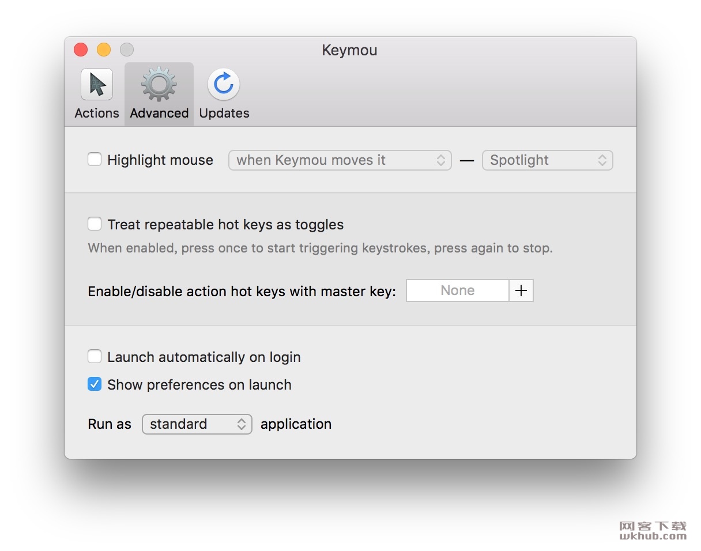Click the master key 'None' field
The width and height of the screenshot is (701, 551).
pyautogui.click(x=458, y=290)
